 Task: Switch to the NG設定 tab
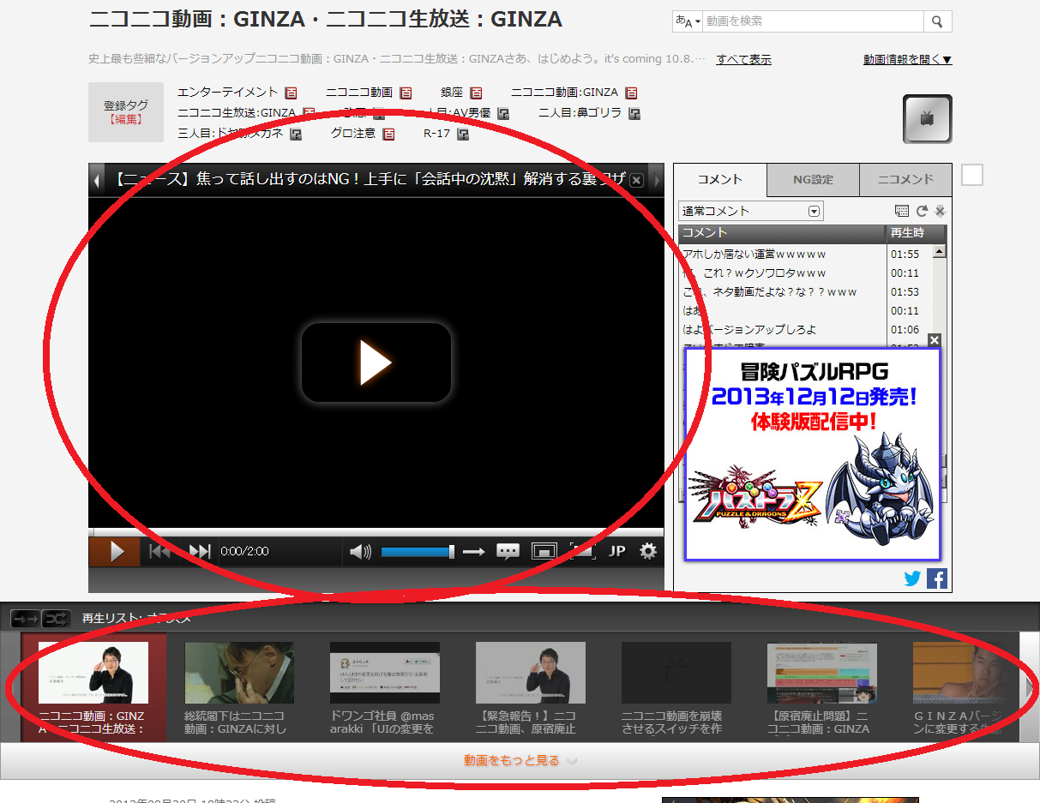tap(813, 179)
